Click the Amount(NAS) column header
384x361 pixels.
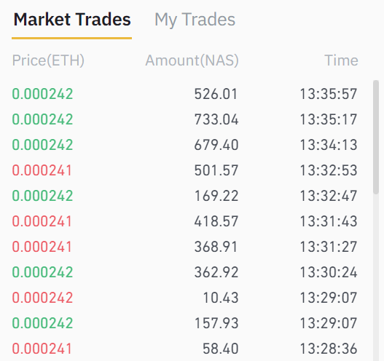point(192,60)
